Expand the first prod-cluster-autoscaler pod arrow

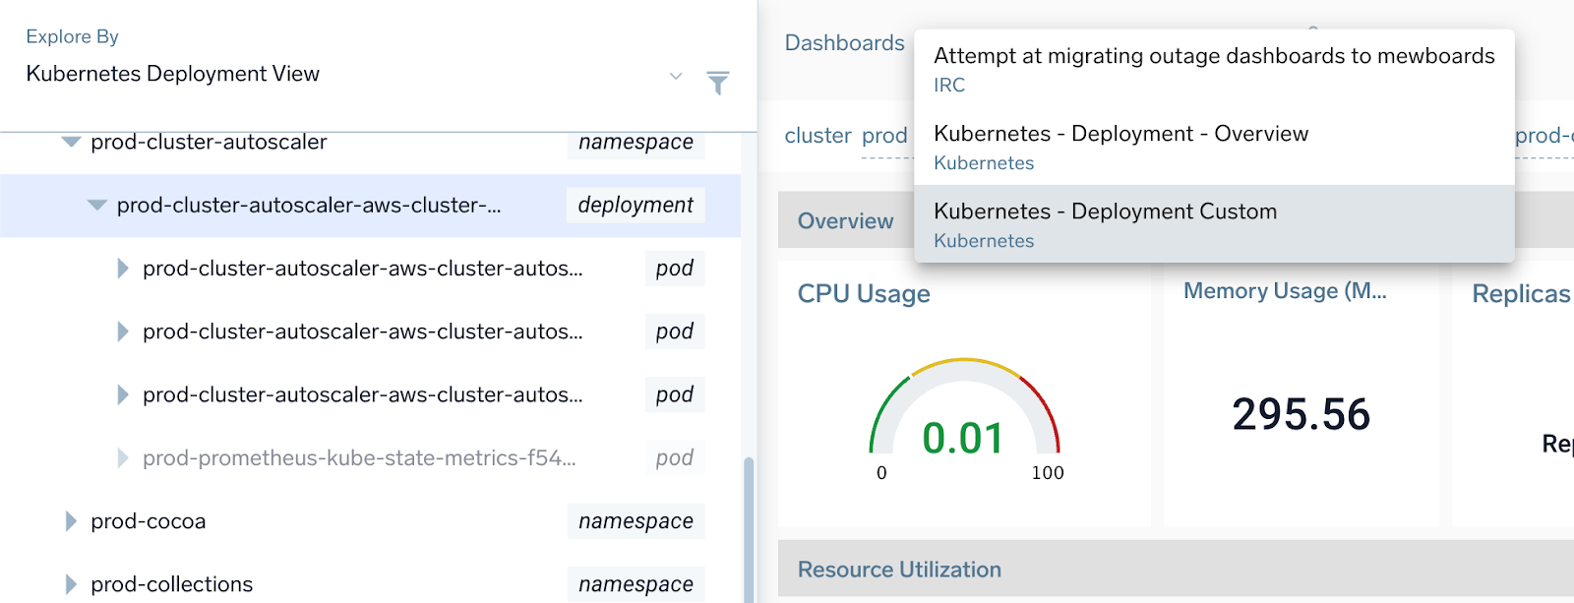pyautogui.click(x=123, y=269)
